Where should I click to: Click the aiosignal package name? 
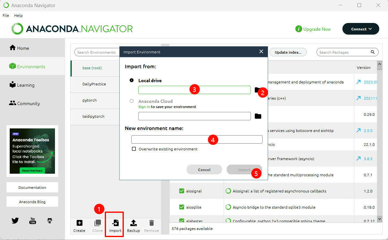(194, 191)
